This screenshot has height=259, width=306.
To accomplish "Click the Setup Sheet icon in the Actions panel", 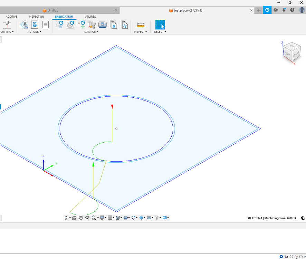I will tap(45, 25).
